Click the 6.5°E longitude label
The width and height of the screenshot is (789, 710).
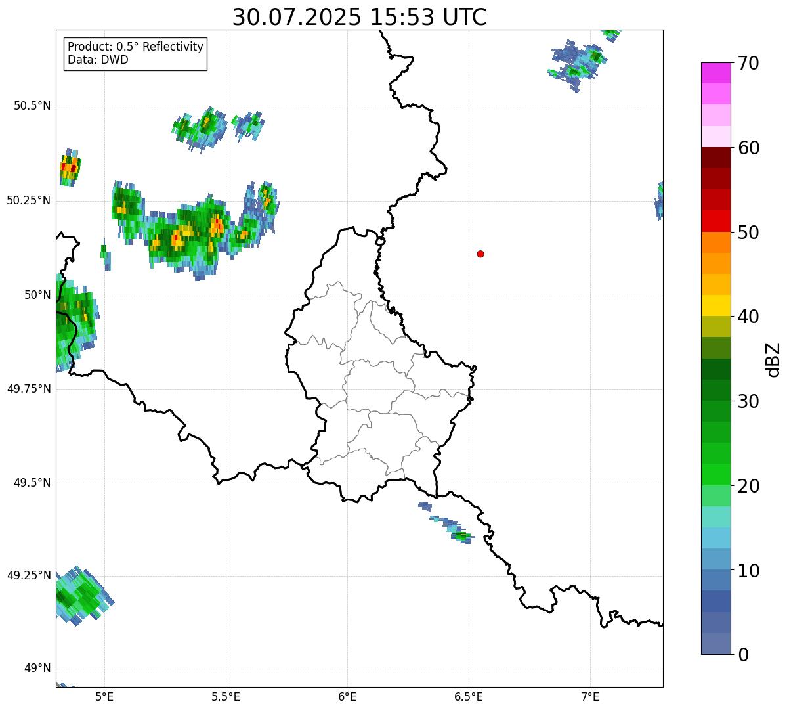[469, 696]
